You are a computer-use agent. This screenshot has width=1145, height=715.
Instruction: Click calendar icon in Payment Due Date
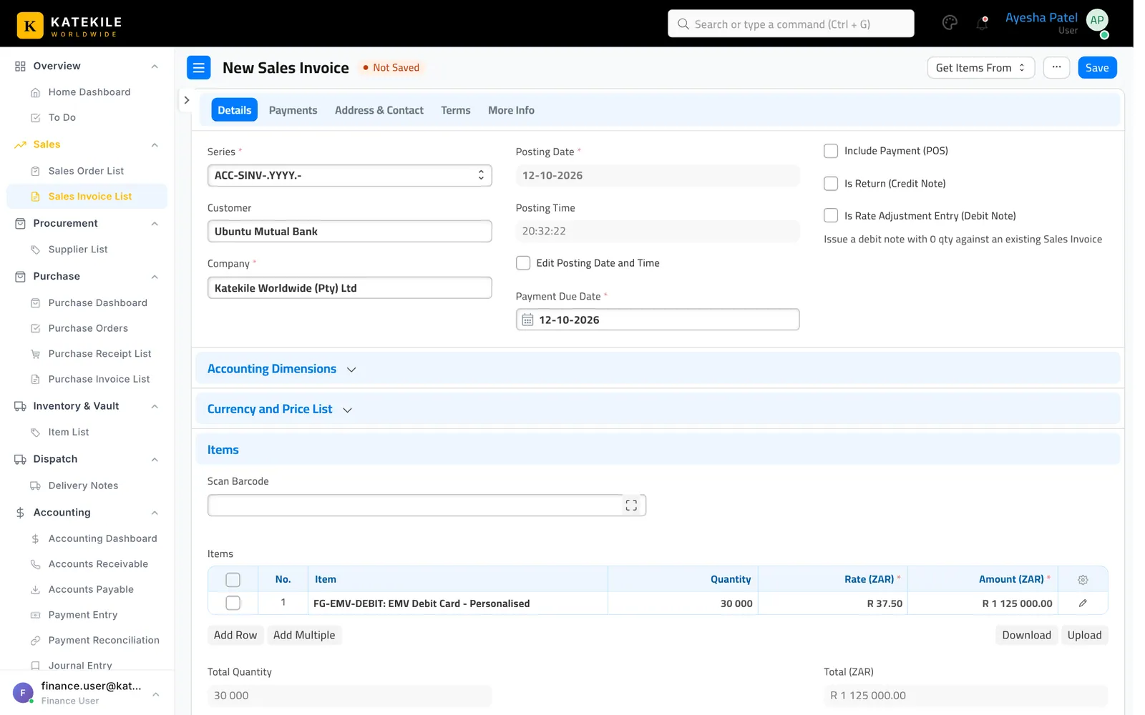[527, 320]
